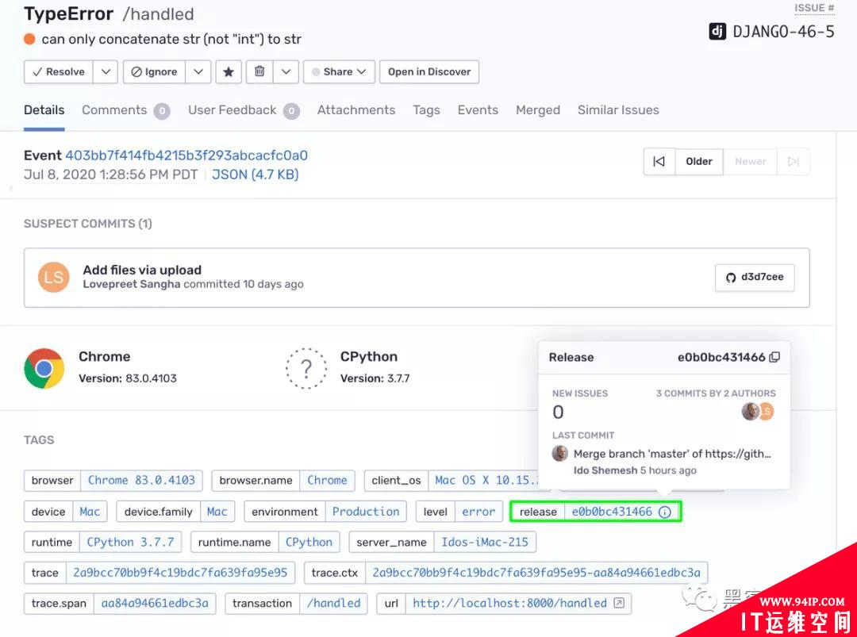Copy release version e0b0bc431466 icon

[774, 357]
